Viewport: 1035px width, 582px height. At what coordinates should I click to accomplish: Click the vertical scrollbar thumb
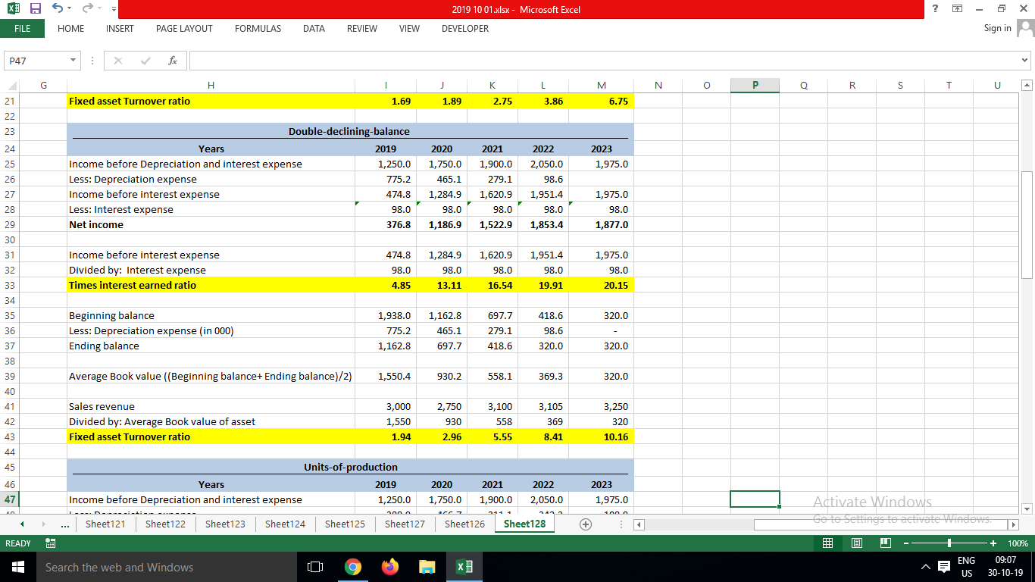[1027, 225]
